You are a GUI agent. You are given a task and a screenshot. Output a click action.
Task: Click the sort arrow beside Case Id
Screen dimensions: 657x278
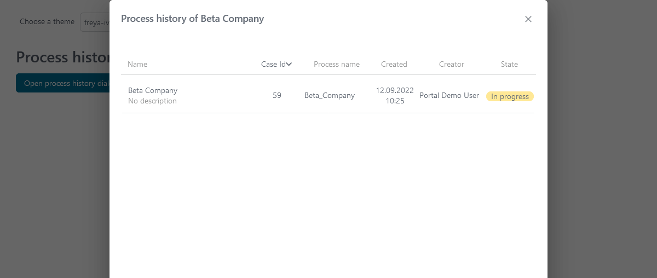point(289,64)
